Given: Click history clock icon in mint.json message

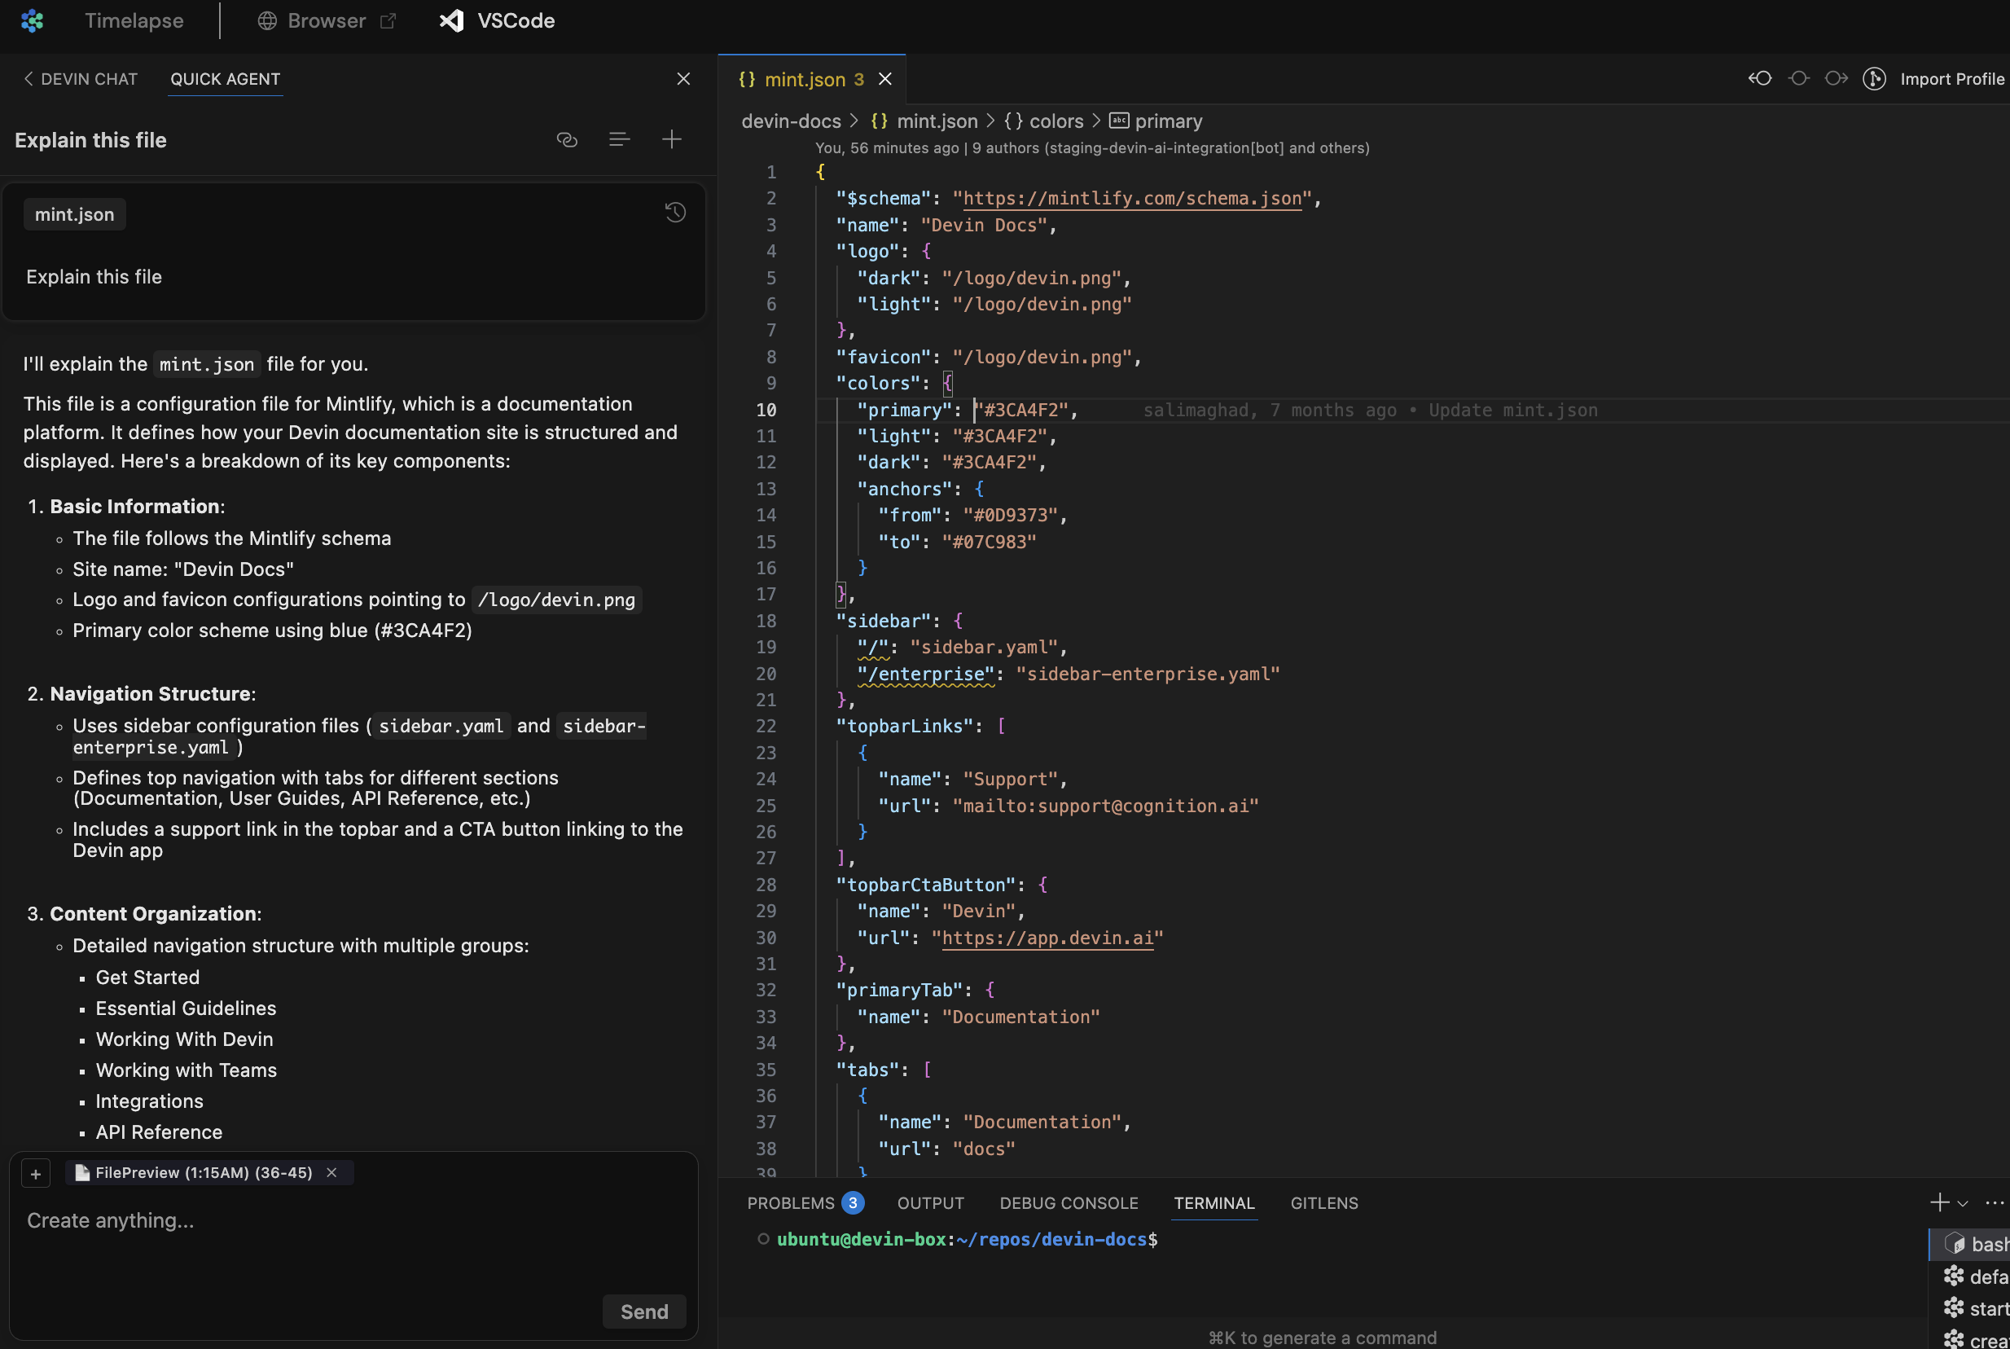Looking at the screenshot, I should (675, 213).
